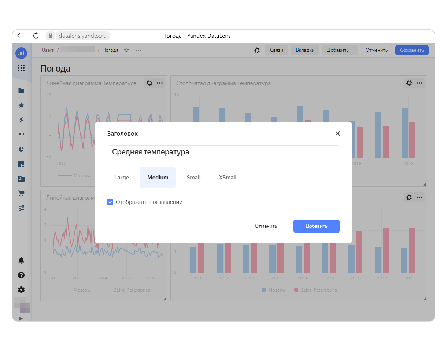
Task: Click the Добавить button in dialog
Action: [317, 226]
